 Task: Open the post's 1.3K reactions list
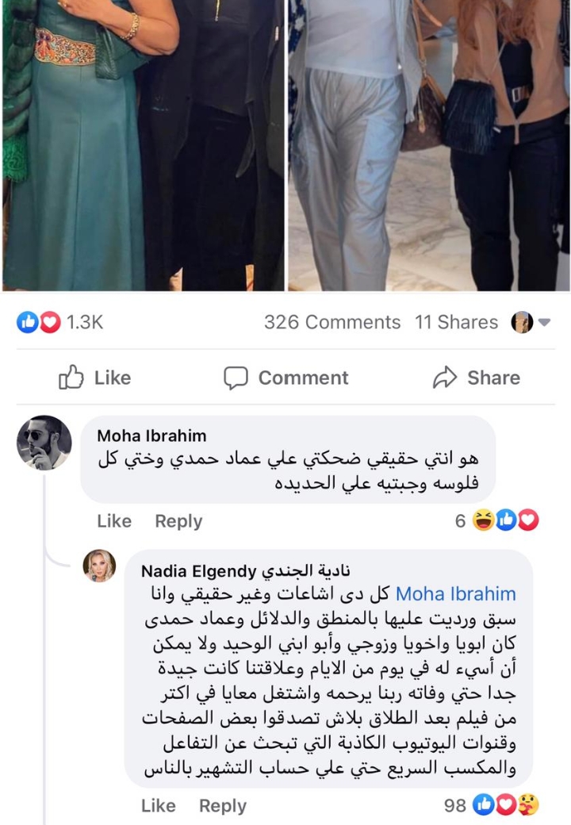click(59, 322)
